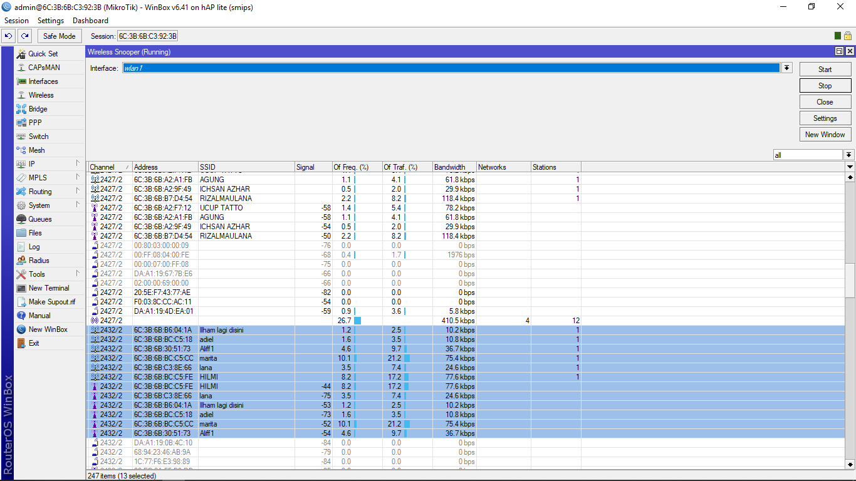Open the Interface dropdown in Wireless Snooper
The height and width of the screenshot is (481, 856).
(x=786, y=68)
